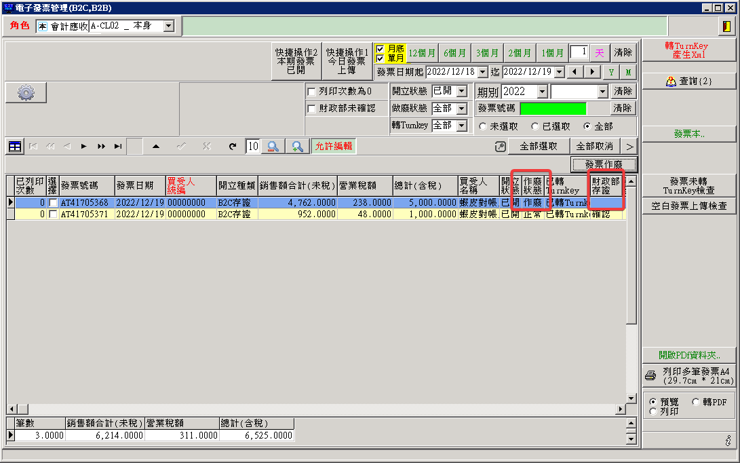
Task: Click the first magnifier search icon
Action: click(273, 146)
